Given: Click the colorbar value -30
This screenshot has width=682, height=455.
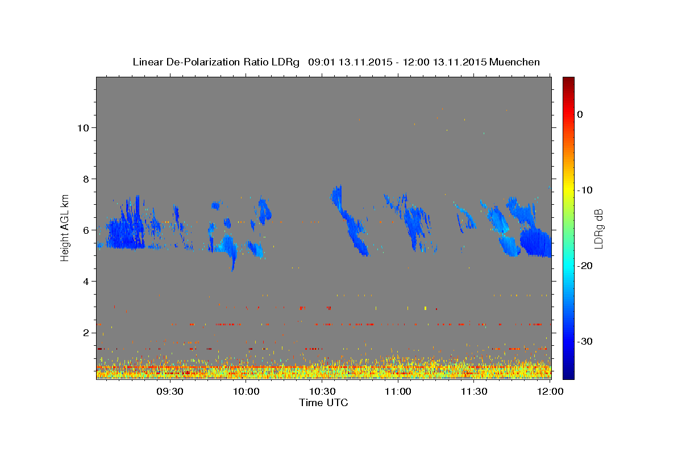Looking at the screenshot, I should coord(584,341).
